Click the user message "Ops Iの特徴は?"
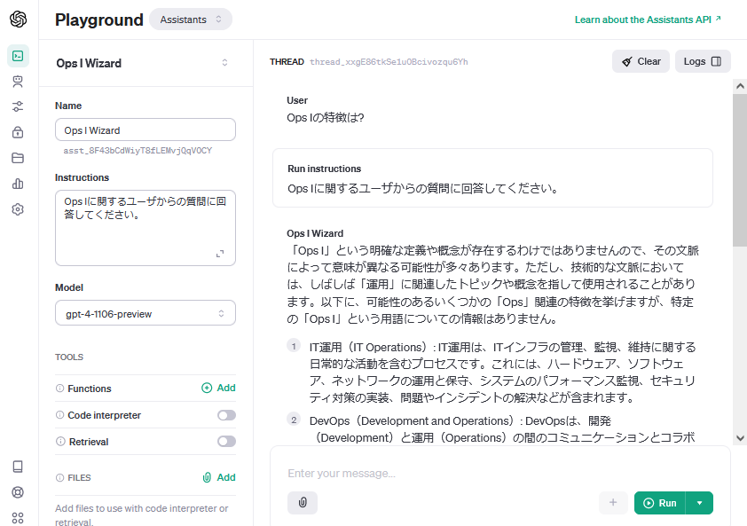The image size is (747, 526). (x=326, y=118)
